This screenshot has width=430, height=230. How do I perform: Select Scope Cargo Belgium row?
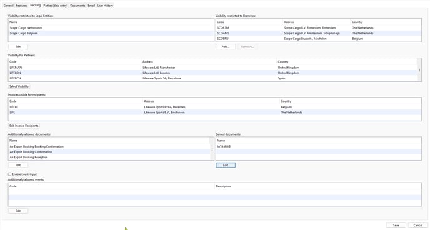pos(111,34)
